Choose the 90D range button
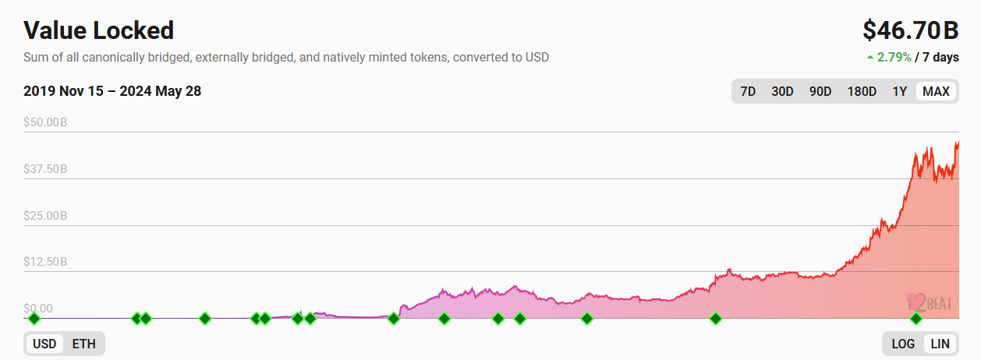This screenshot has height=360, width=981. coord(820,91)
